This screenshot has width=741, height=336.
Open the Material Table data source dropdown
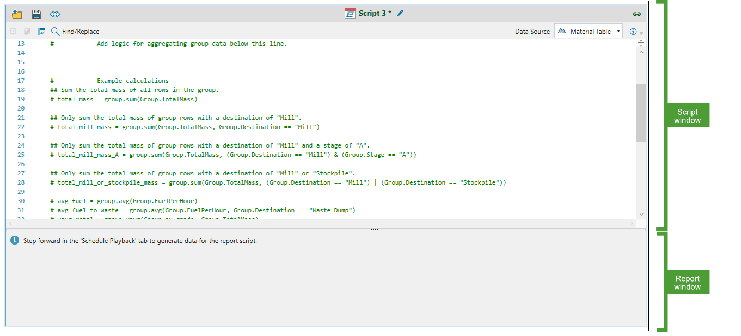(589, 32)
